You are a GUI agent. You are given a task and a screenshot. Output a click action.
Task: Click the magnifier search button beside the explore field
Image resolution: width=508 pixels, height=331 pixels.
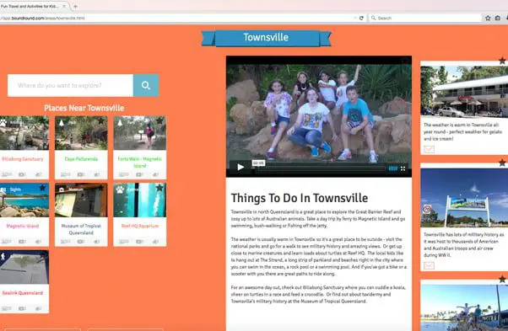(146, 85)
